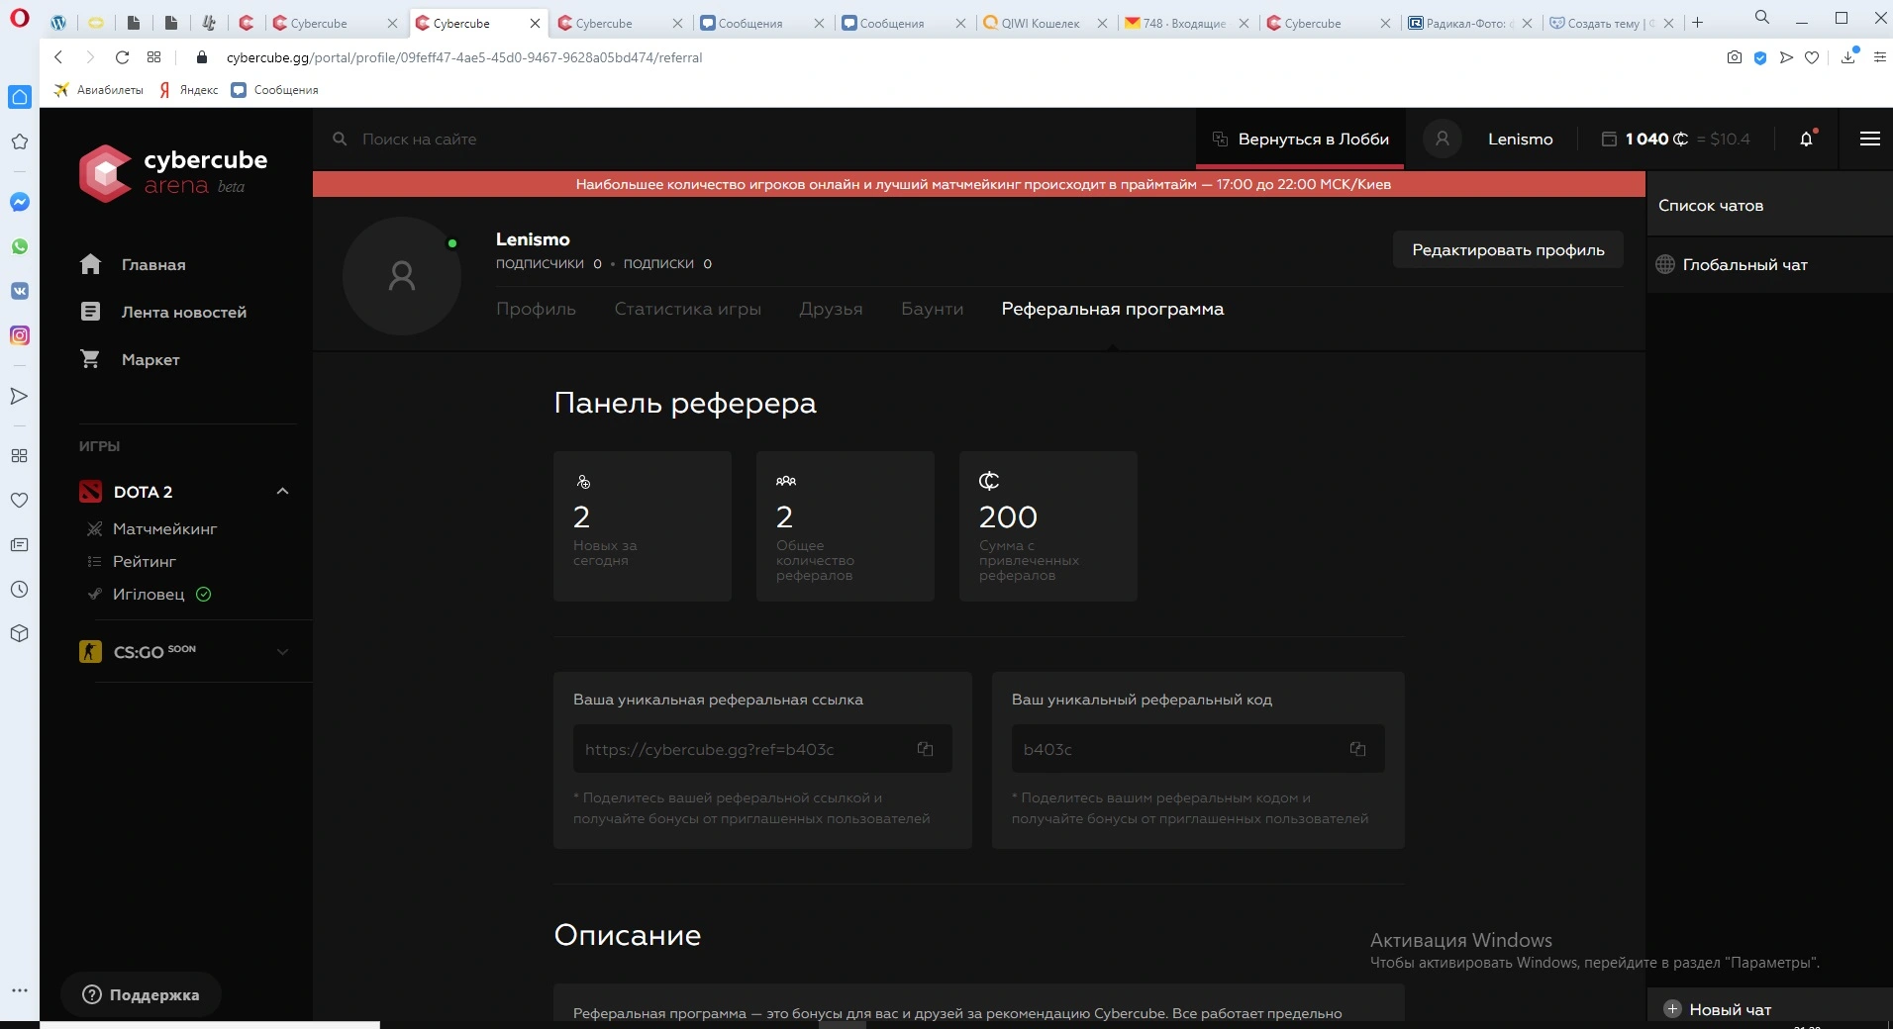The width and height of the screenshot is (1893, 1029).
Task: Open Opera sidebar Instagram icon
Action: (20, 335)
